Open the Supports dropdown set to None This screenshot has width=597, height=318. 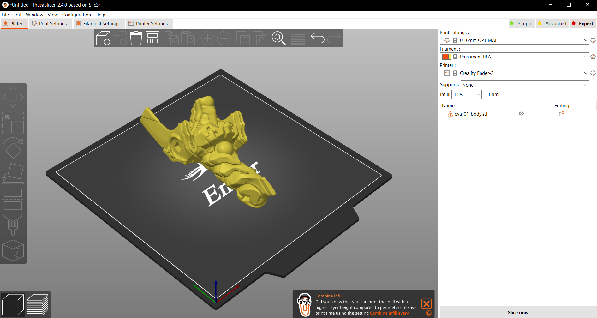(525, 85)
